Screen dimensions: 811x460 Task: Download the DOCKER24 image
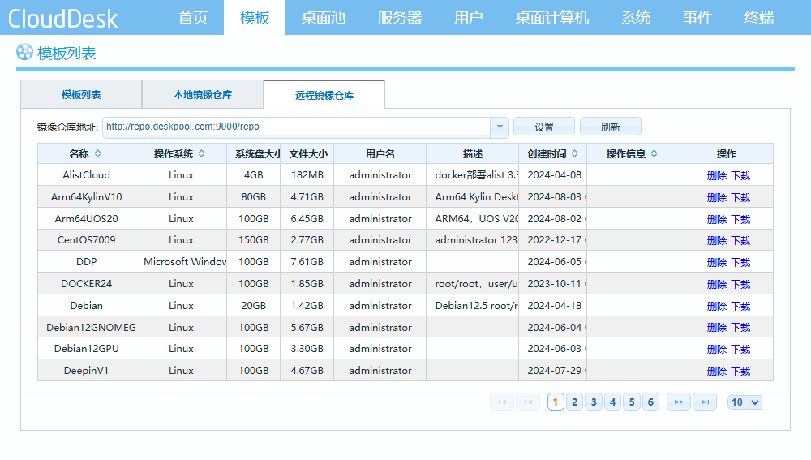tap(740, 284)
